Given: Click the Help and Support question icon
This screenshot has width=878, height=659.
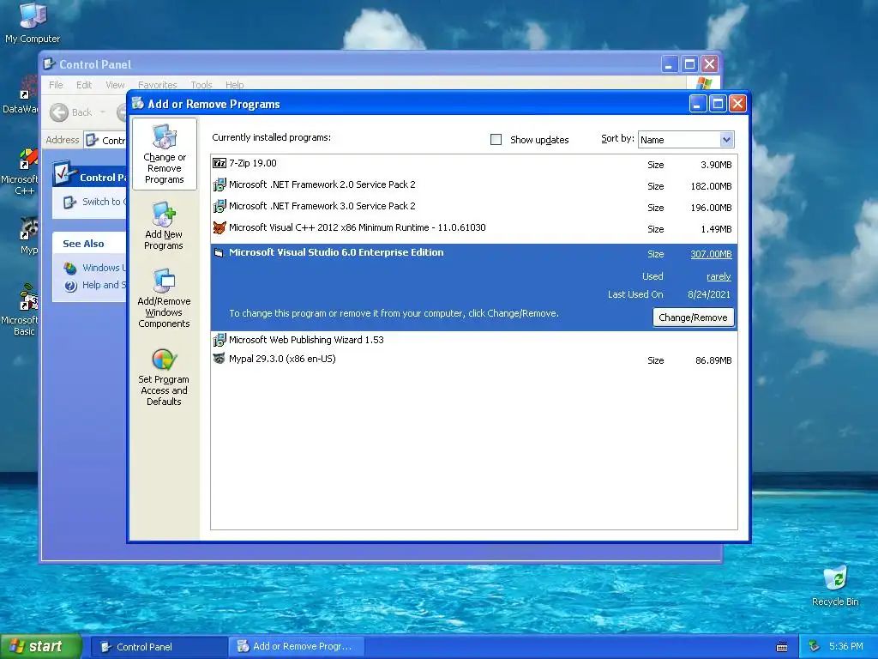Looking at the screenshot, I should pyautogui.click(x=70, y=286).
